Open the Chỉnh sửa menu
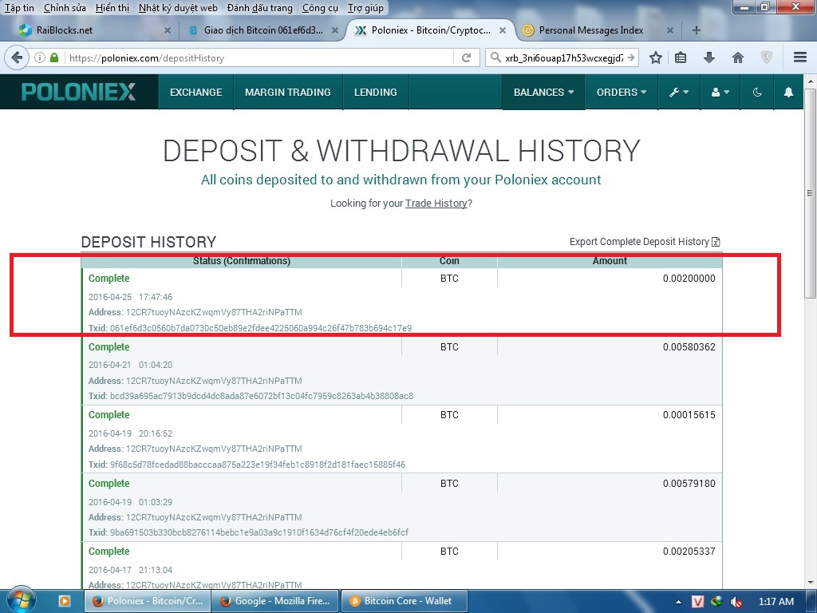 point(65,8)
